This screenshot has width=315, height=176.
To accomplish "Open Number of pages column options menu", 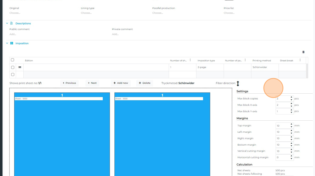I will 245,60.
